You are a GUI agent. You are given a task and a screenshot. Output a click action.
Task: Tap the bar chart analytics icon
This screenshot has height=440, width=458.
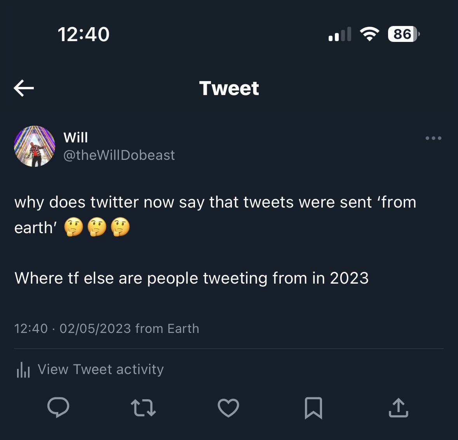pos(23,370)
